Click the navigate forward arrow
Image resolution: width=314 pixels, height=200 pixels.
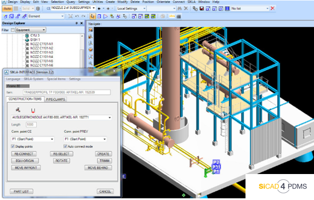pyautogui.click(x=108, y=9)
